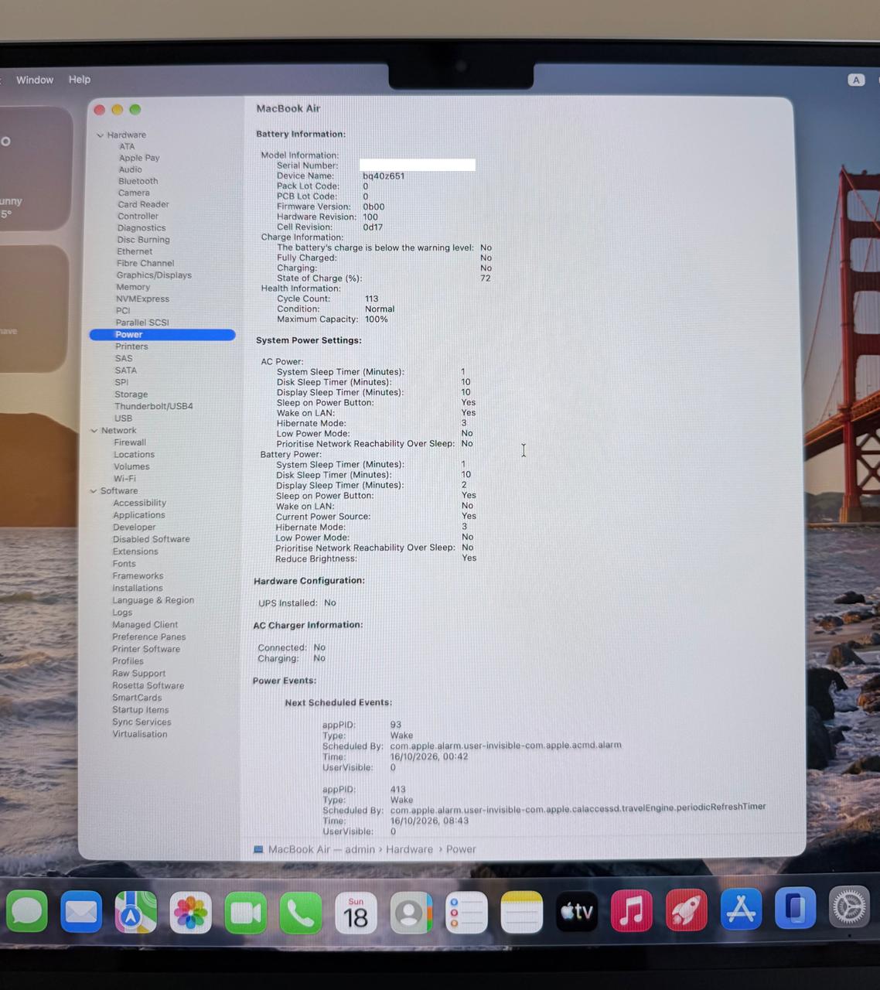Open Extensions in Software list
Viewport: 880px width, 990px height.
tap(135, 551)
